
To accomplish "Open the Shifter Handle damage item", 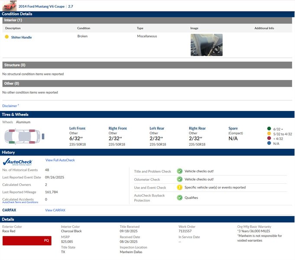I will tap(21, 37).
